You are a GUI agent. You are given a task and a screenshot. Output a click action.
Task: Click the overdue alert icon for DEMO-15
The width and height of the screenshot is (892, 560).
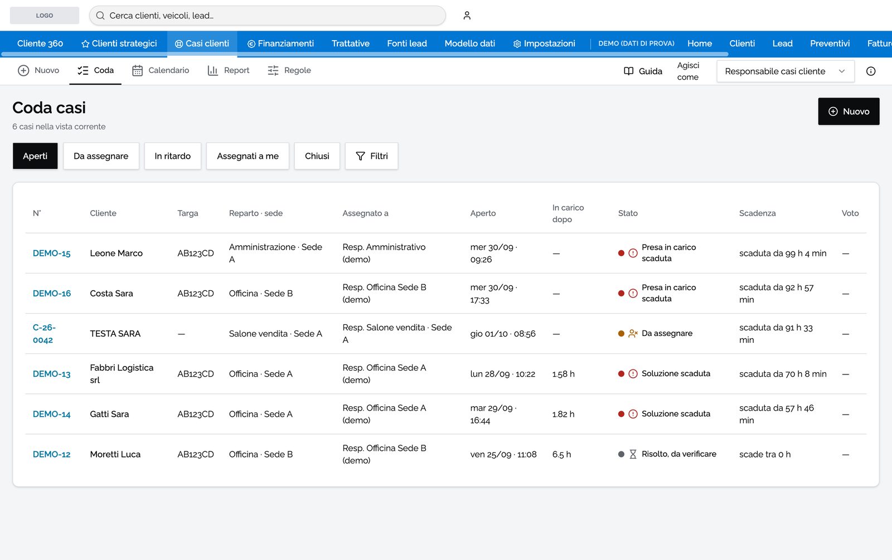pyautogui.click(x=633, y=253)
